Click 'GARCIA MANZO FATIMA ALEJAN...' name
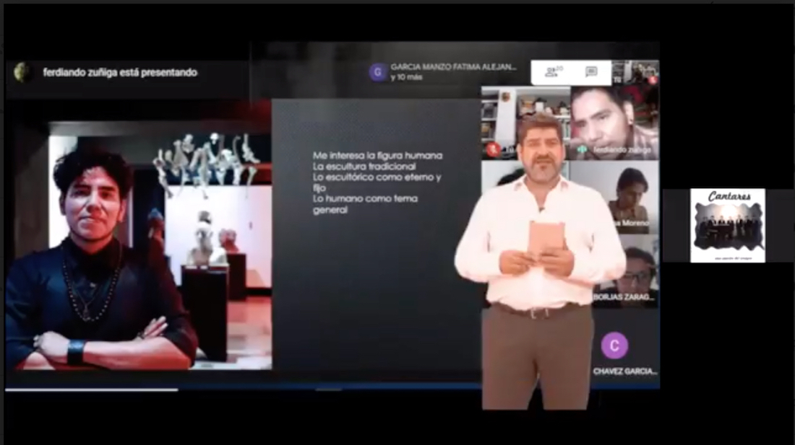 (x=453, y=67)
